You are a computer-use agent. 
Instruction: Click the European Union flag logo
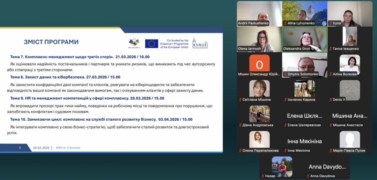[x=151, y=44]
